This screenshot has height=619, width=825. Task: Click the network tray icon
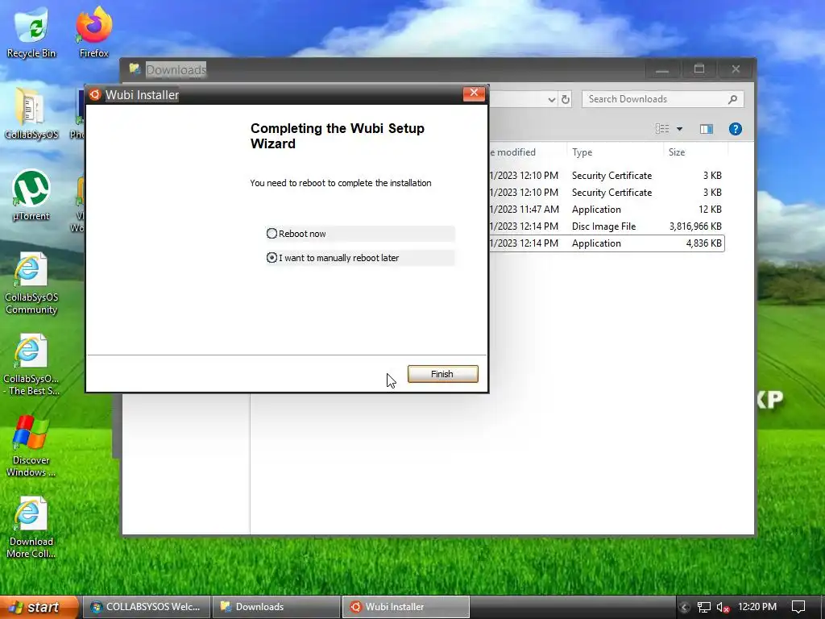click(703, 608)
